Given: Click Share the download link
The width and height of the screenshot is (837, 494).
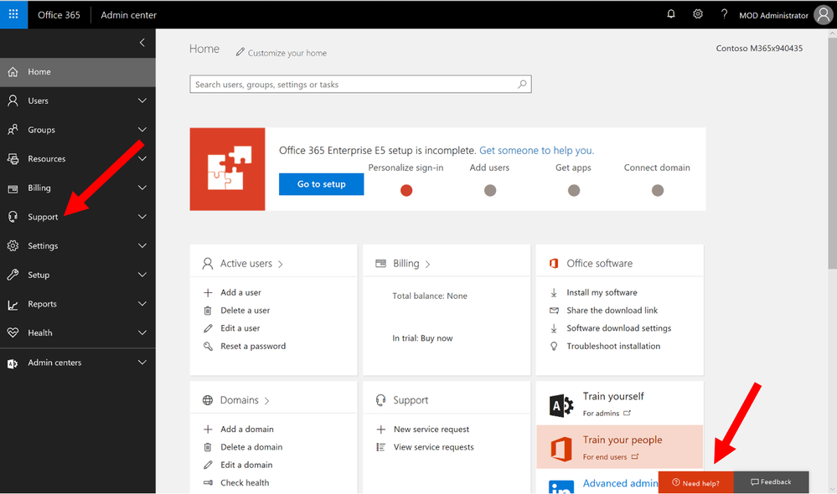Looking at the screenshot, I should point(612,311).
